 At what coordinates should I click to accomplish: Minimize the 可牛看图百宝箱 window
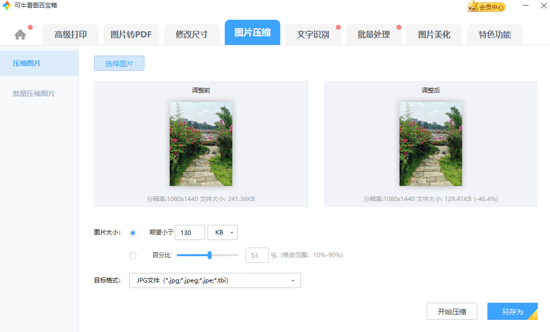tap(525, 6)
